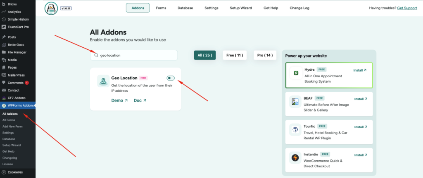This screenshot has height=178, width=423.
Task: Show All ( 25 ) addons
Action: pyautogui.click(x=205, y=55)
